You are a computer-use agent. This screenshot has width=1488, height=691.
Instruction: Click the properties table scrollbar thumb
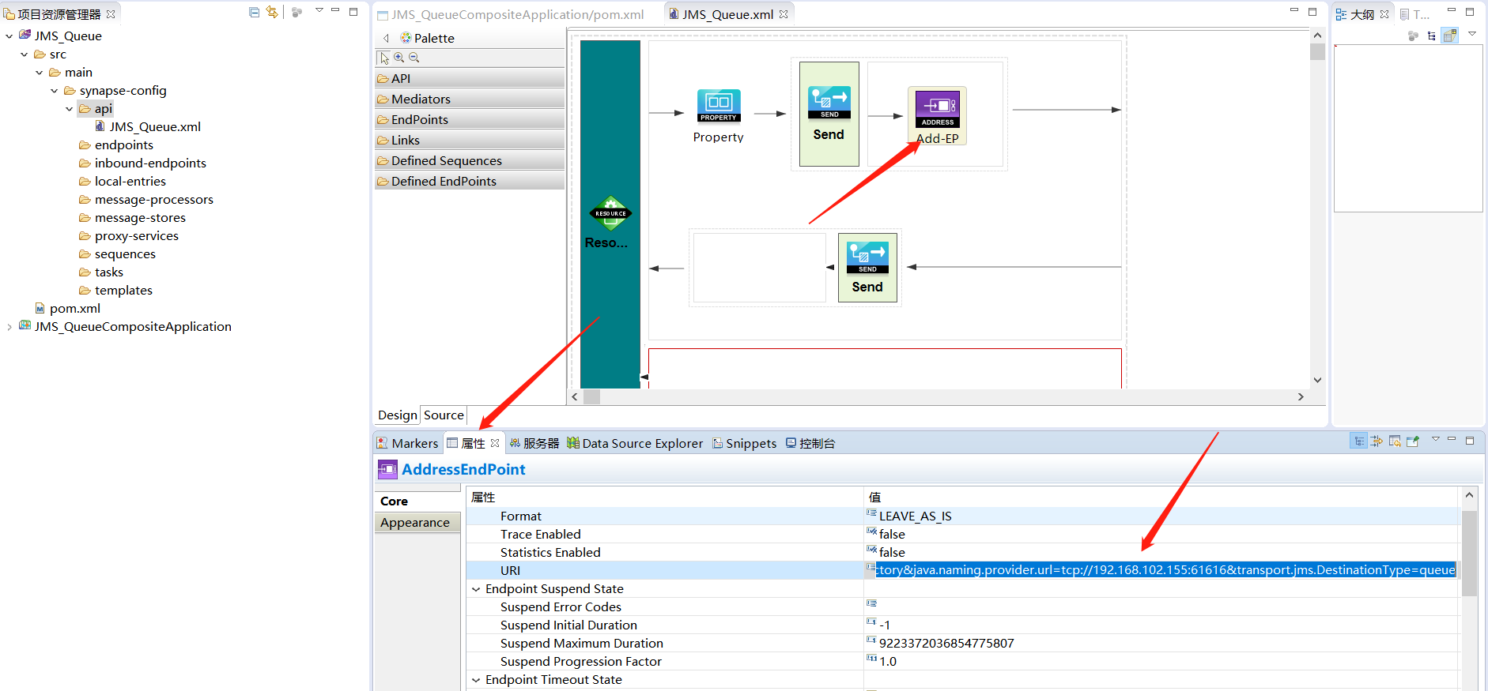tap(1469, 553)
